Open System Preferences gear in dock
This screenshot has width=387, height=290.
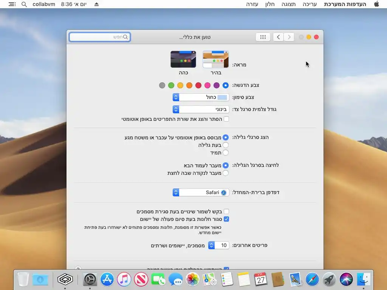pyautogui.click(x=90, y=279)
